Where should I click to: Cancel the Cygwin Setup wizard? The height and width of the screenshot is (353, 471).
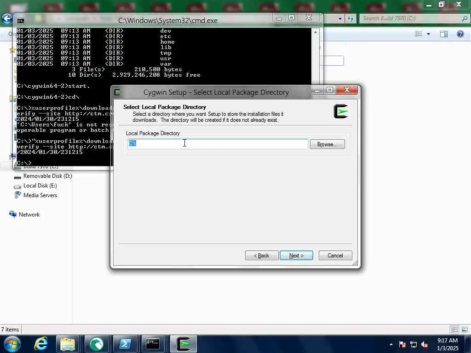tap(335, 256)
